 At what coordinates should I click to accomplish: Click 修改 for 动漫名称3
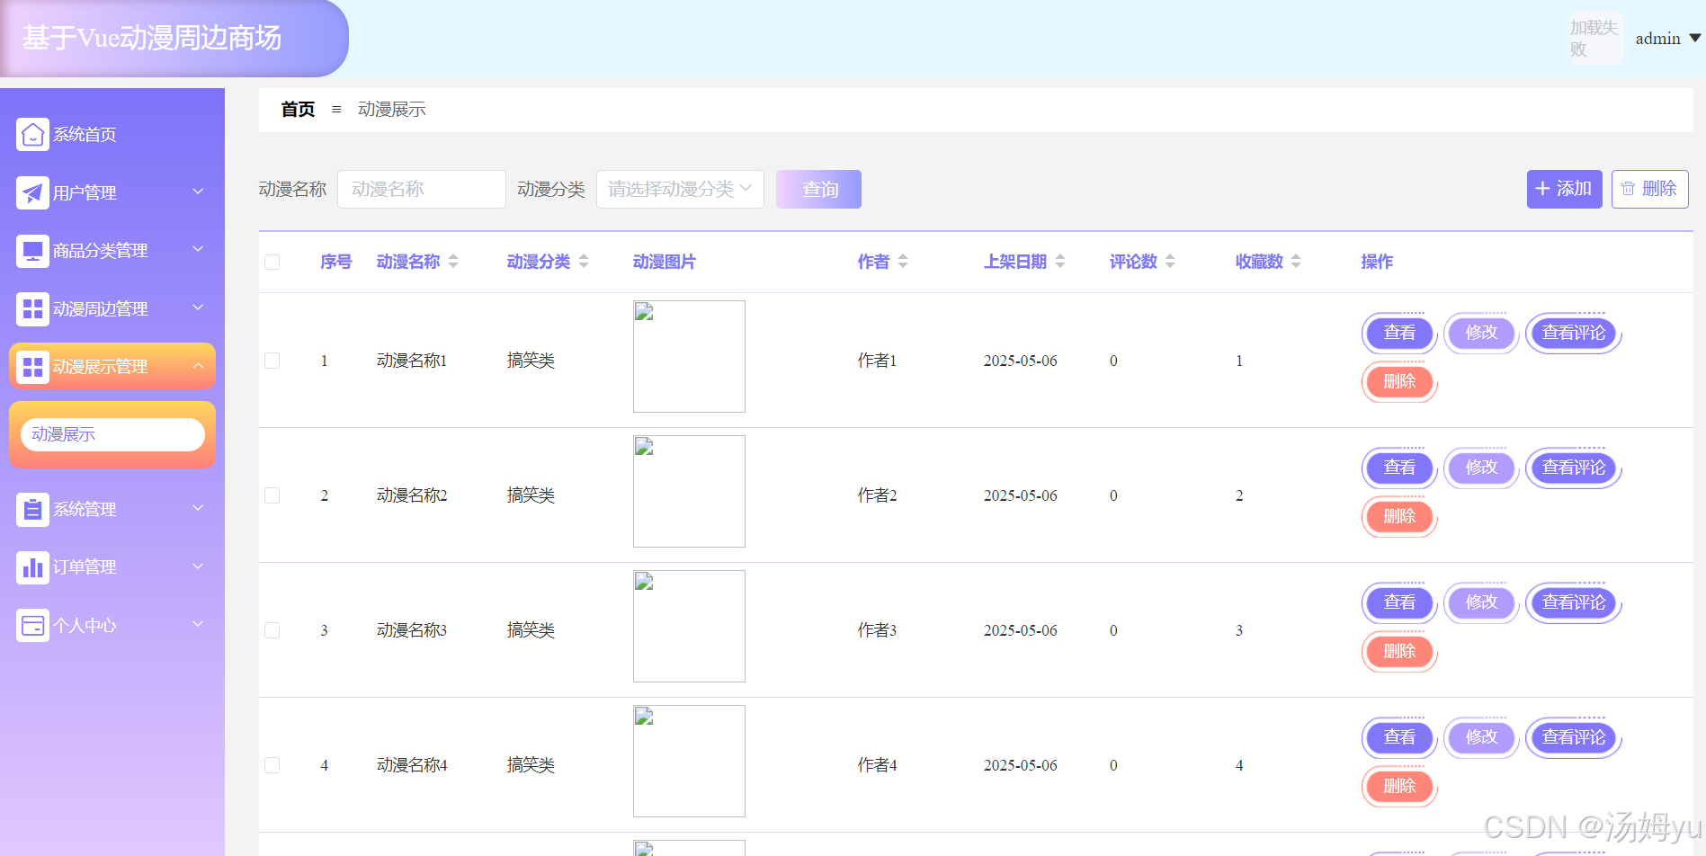tap(1481, 602)
